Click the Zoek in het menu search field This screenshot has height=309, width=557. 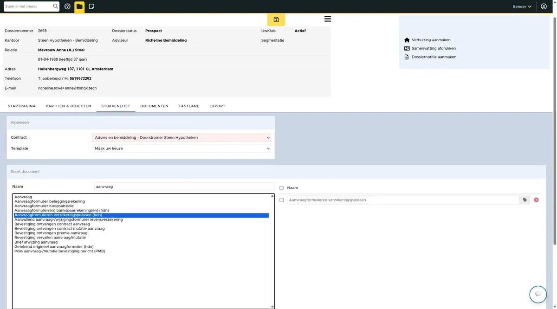(x=28, y=6)
